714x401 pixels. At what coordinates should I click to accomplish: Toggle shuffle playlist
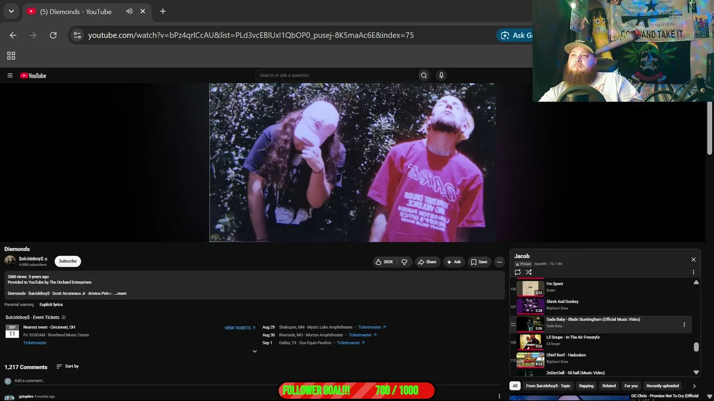pos(529,272)
